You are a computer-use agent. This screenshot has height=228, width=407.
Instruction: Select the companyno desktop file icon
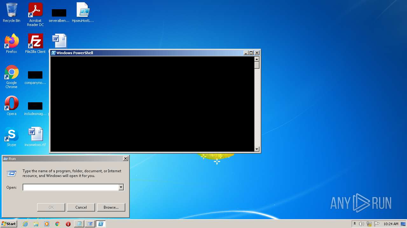tap(35, 77)
